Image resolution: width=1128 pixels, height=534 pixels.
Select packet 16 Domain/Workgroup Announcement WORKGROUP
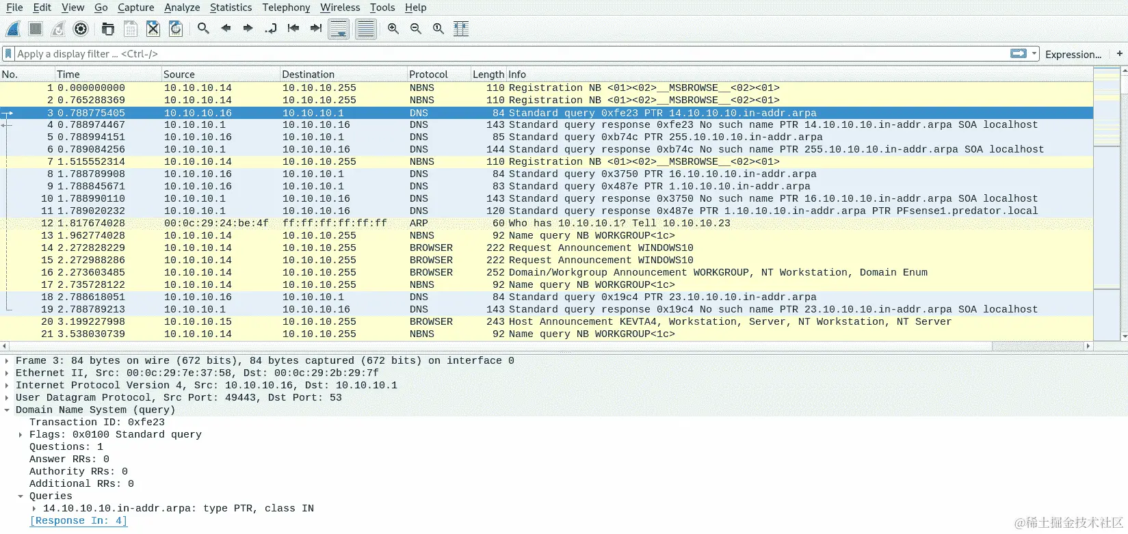tap(547, 273)
